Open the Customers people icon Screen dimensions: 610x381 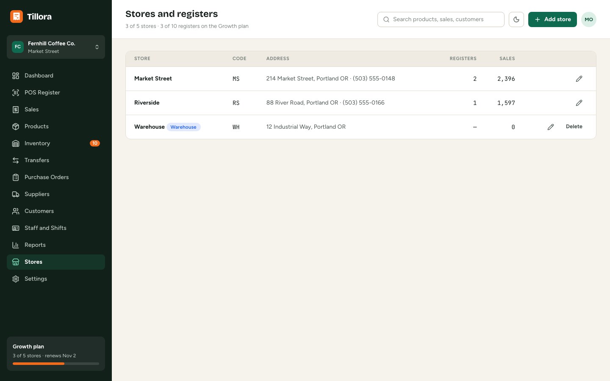tap(16, 211)
